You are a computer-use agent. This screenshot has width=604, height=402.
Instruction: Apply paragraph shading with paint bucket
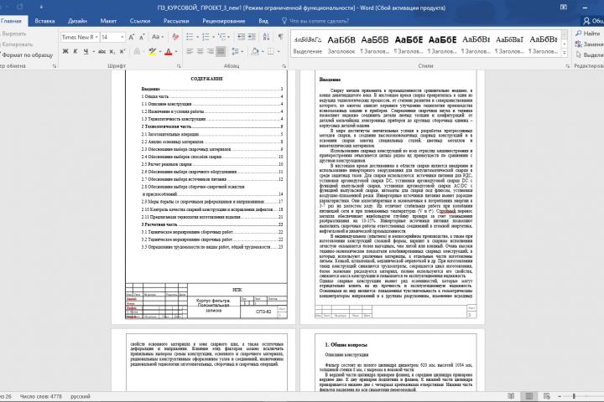coord(255,51)
